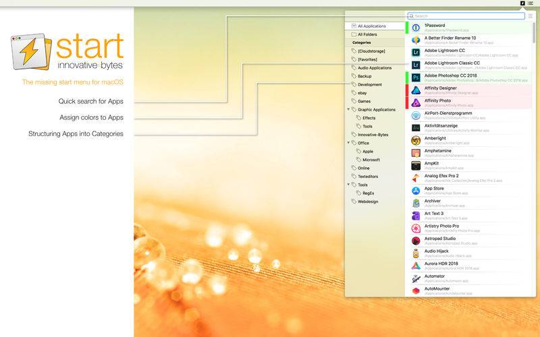Select the Office category label
Viewport: 540px width, 337px height.
point(363,143)
